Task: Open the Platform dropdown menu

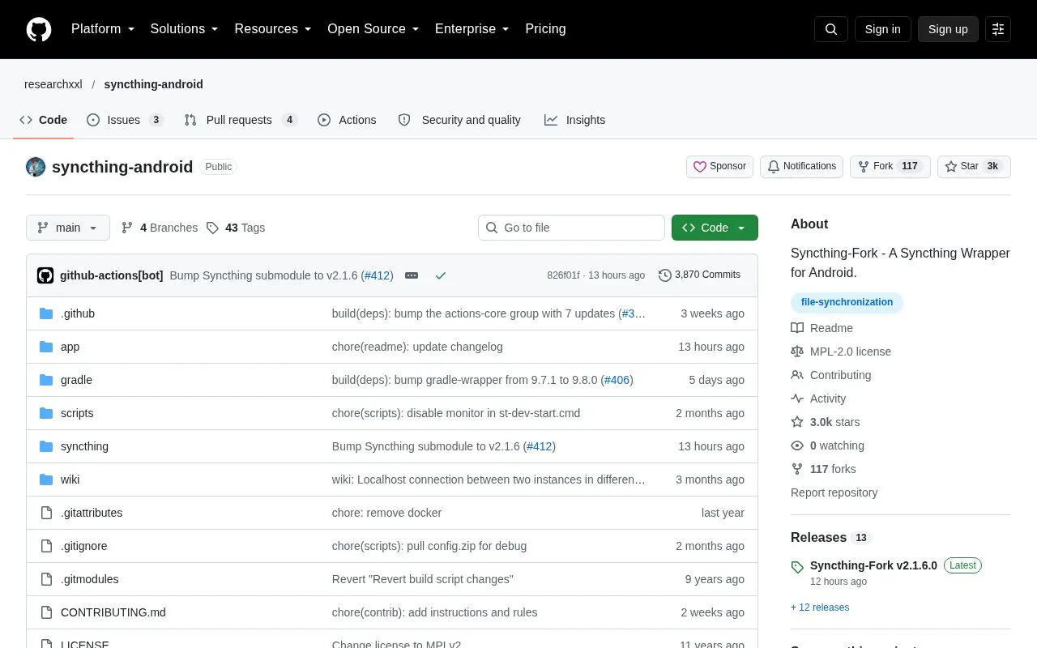Action: [x=103, y=29]
